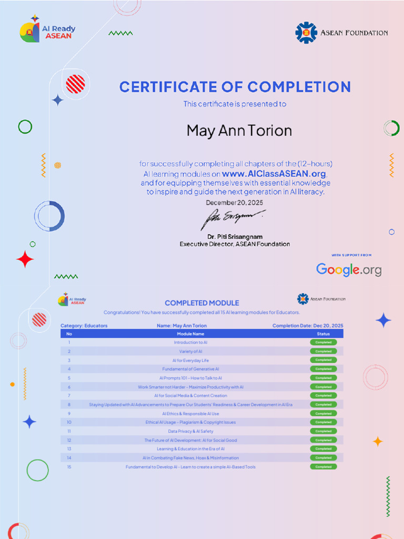Select module AI in Combating Fake News
The image size is (404, 539).
(x=190, y=458)
